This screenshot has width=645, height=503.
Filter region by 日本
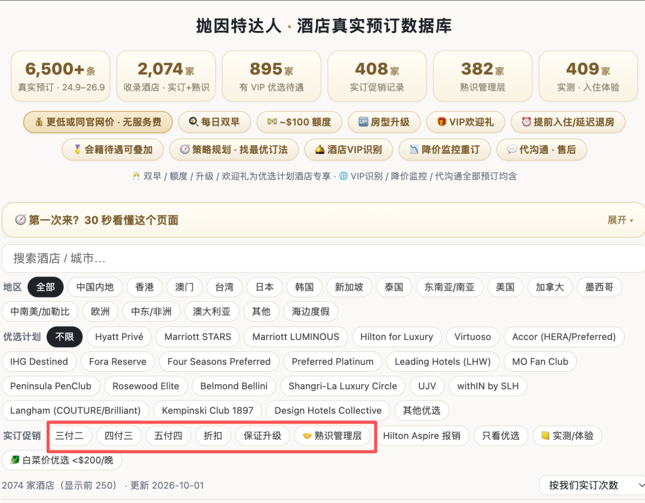click(x=265, y=287)
